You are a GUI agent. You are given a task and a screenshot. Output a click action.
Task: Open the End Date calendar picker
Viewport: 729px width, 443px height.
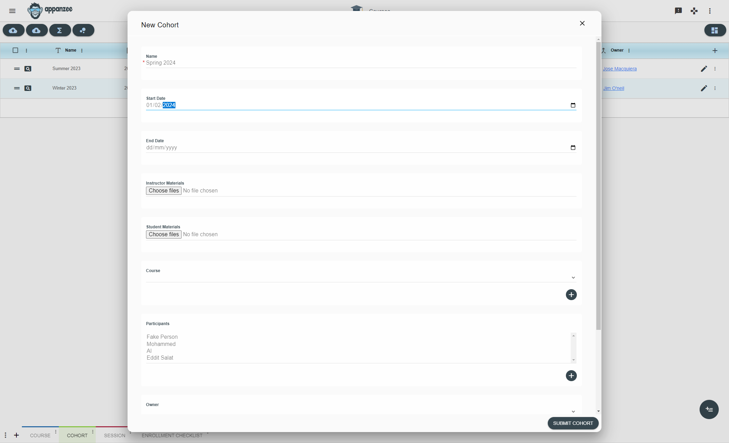point(573,148)
